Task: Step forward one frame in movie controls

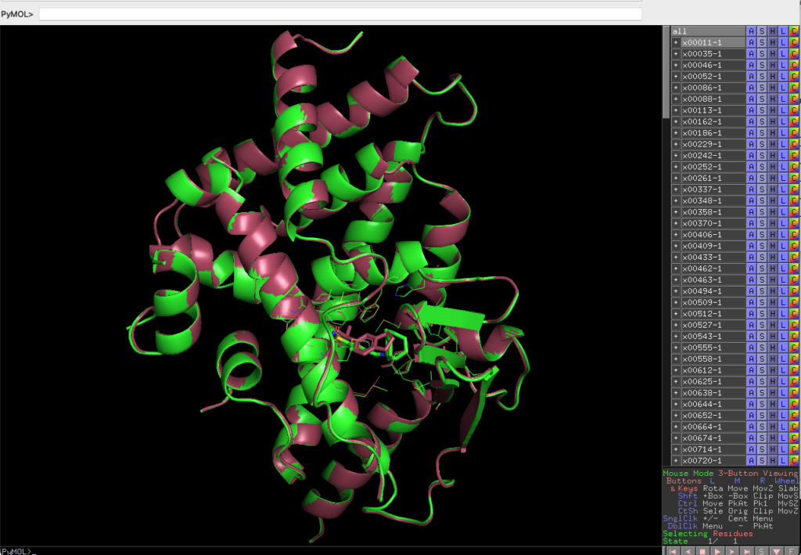Action: point(732,551)
